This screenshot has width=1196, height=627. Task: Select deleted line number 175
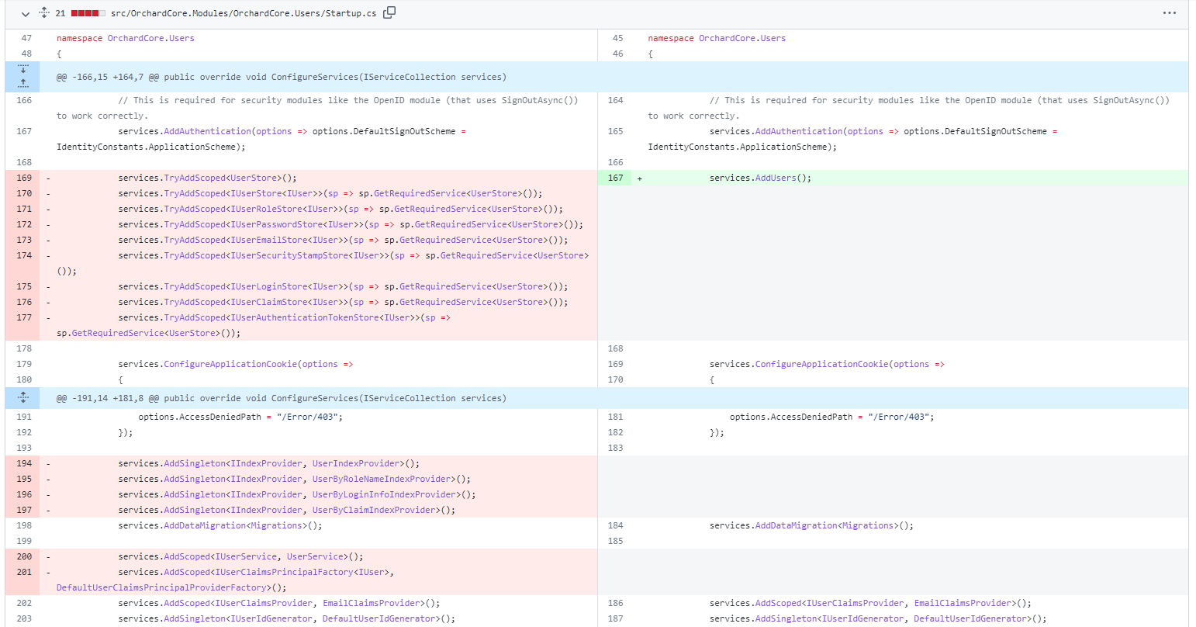pos(23,286)
